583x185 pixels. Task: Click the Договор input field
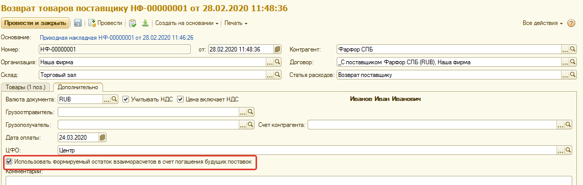click(449, 62)
